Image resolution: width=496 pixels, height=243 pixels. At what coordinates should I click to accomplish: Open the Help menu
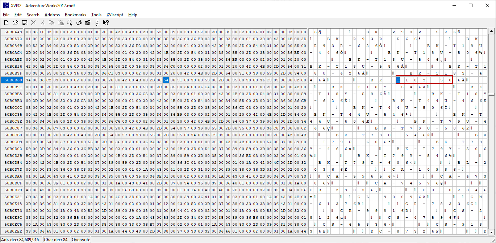point(133,15)
